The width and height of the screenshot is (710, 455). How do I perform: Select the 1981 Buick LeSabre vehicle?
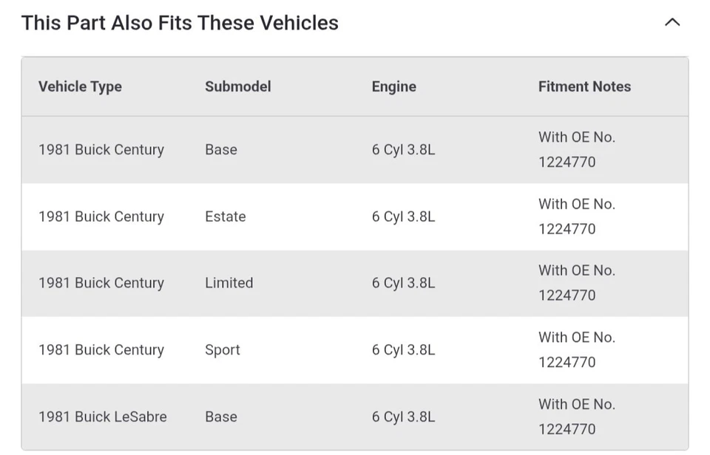coord(103,417)
